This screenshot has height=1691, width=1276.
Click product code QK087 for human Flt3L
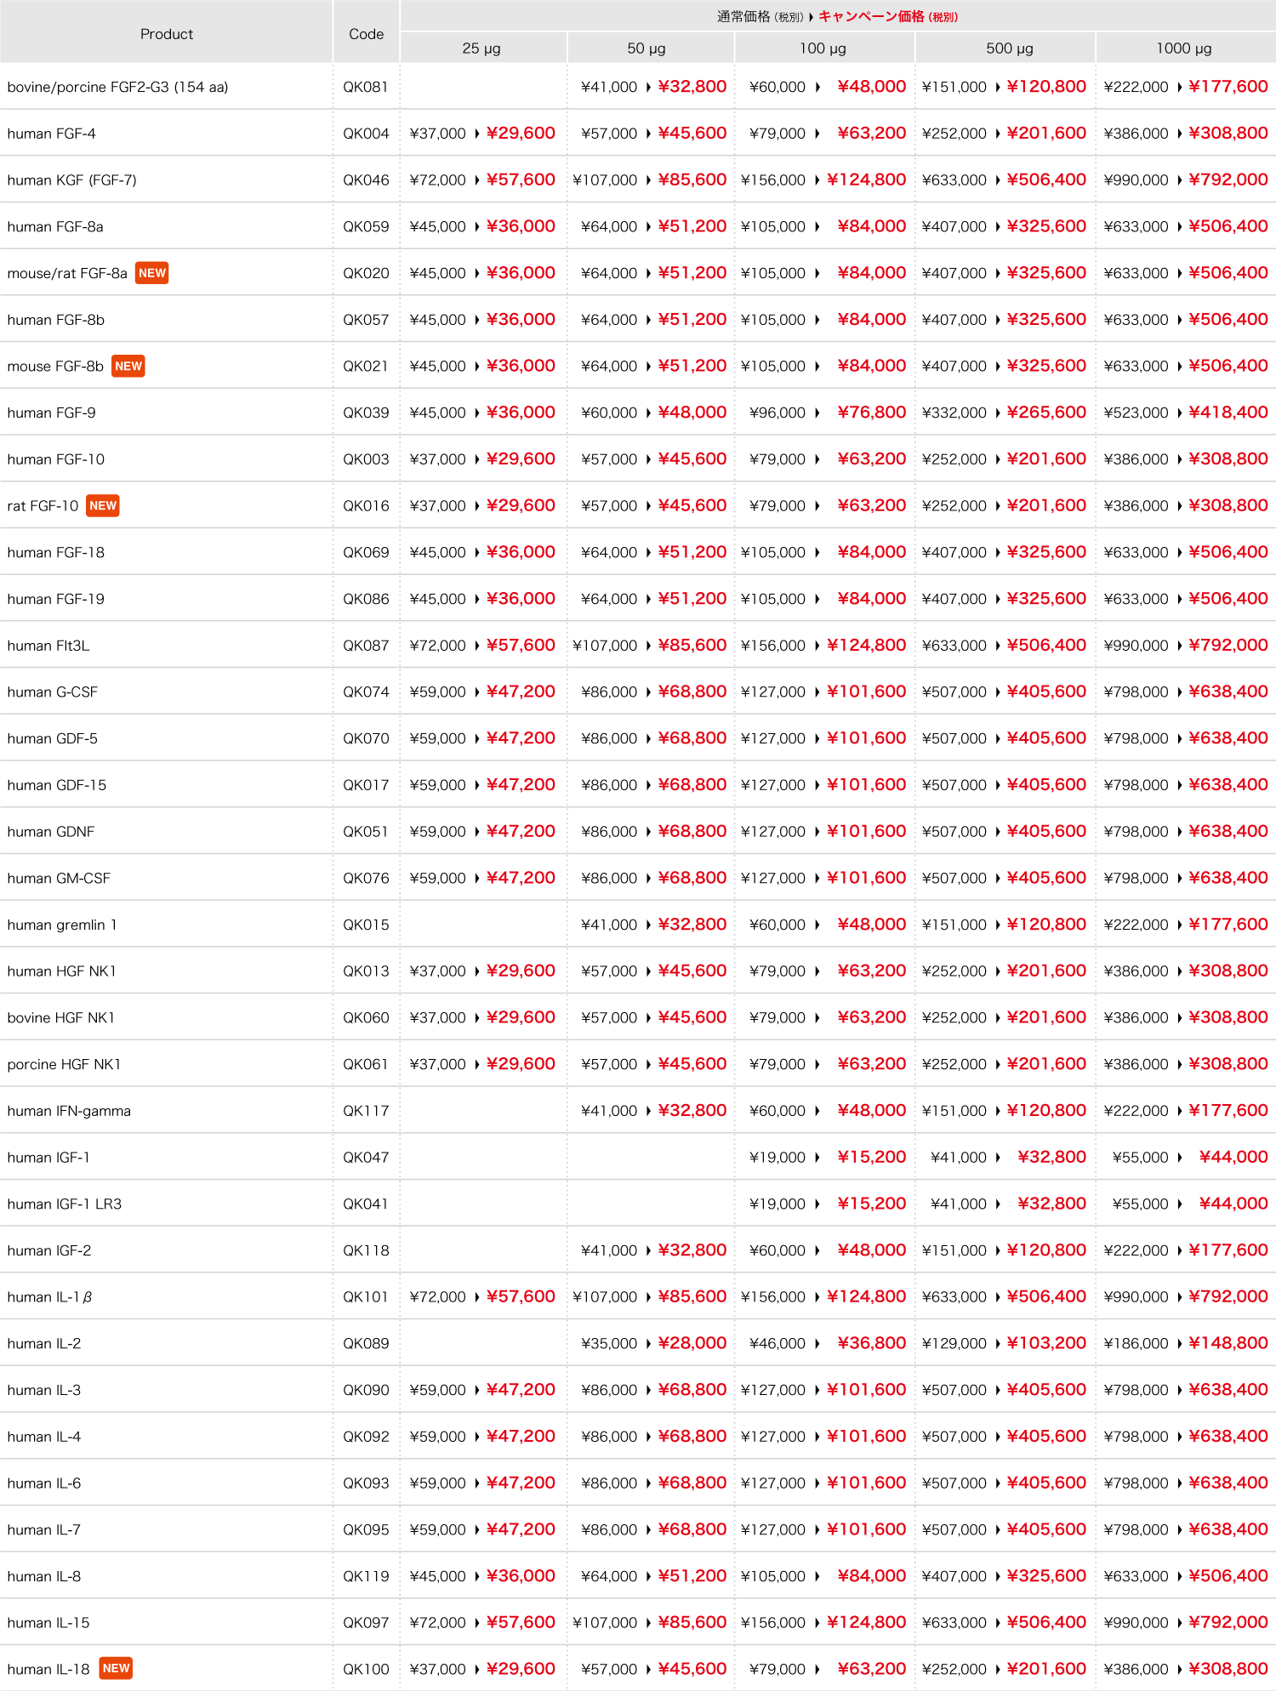pyautogui.click(x=366, y=646)
